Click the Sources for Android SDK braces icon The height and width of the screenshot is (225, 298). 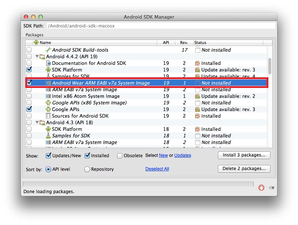[x=48, y=116]
